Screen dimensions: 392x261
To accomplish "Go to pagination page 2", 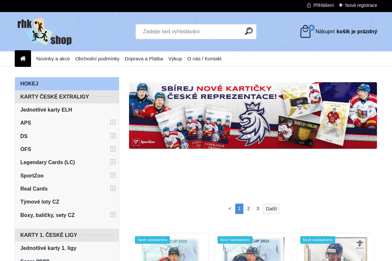I will pos(249,208).
